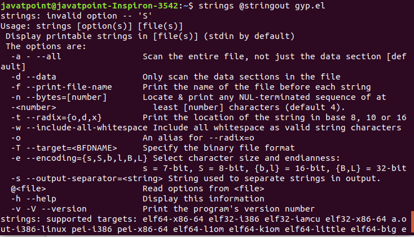Screen dimensions: 414x237
Task: Click the '-d --data' option line
Action: [x=33, y=77]
